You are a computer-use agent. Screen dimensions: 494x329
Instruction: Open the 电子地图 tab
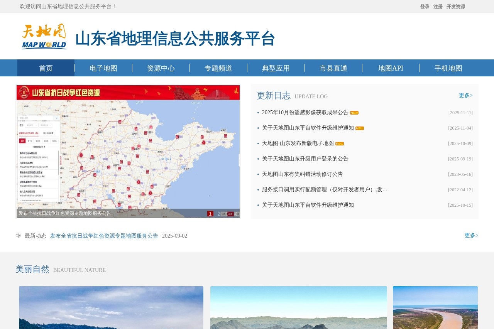[x=103, y=68]
